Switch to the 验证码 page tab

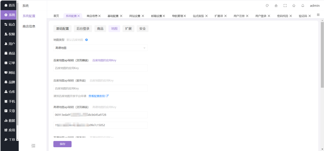tap(303, 16)
